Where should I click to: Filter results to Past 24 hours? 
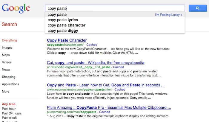tap(12, 113)
